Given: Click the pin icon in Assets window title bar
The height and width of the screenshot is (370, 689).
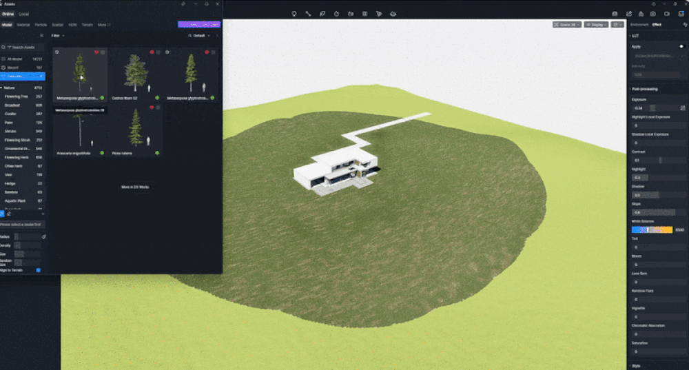Looking at the screenshot, I should (183, 4).
